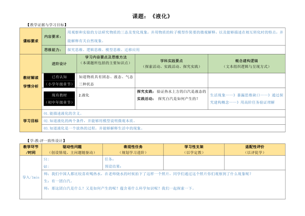305x216 pixels.
Task: Click subtitle (规划学习进阶)
Action: [x=133, y=152]
